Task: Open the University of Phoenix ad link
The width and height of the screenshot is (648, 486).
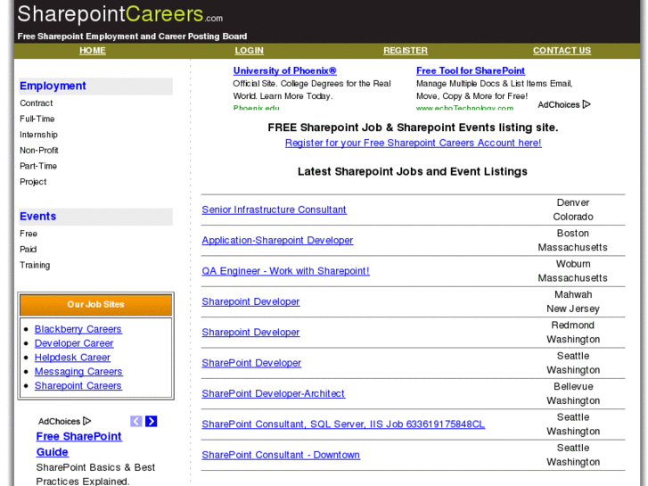Action: [x=284, y=70]
